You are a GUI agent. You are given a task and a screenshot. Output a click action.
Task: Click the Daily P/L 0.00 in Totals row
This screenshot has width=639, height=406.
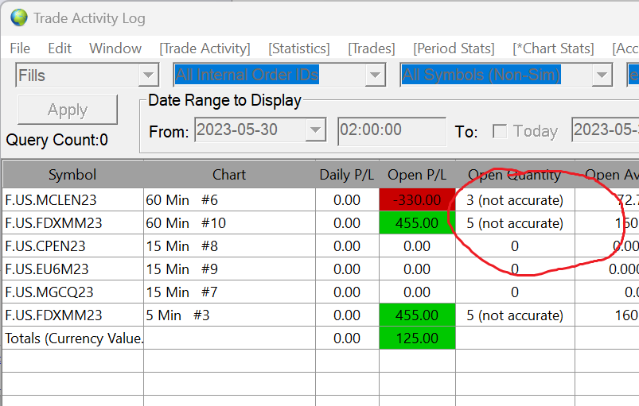[347, 338]
